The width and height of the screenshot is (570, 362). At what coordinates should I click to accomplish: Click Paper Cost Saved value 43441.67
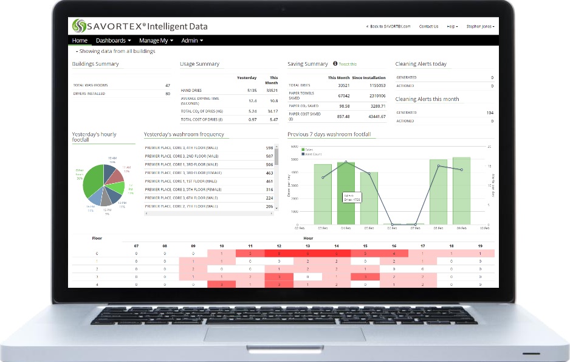[377, 117]
